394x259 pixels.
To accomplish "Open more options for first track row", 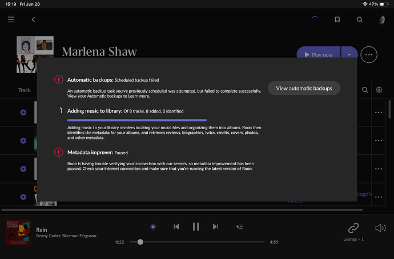I will coord(379,113).
